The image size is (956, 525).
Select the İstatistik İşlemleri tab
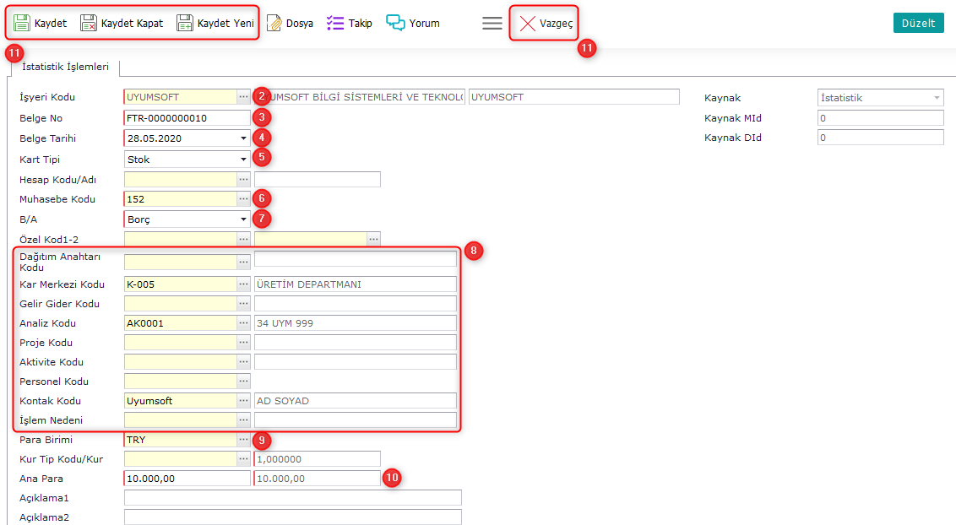65,67
